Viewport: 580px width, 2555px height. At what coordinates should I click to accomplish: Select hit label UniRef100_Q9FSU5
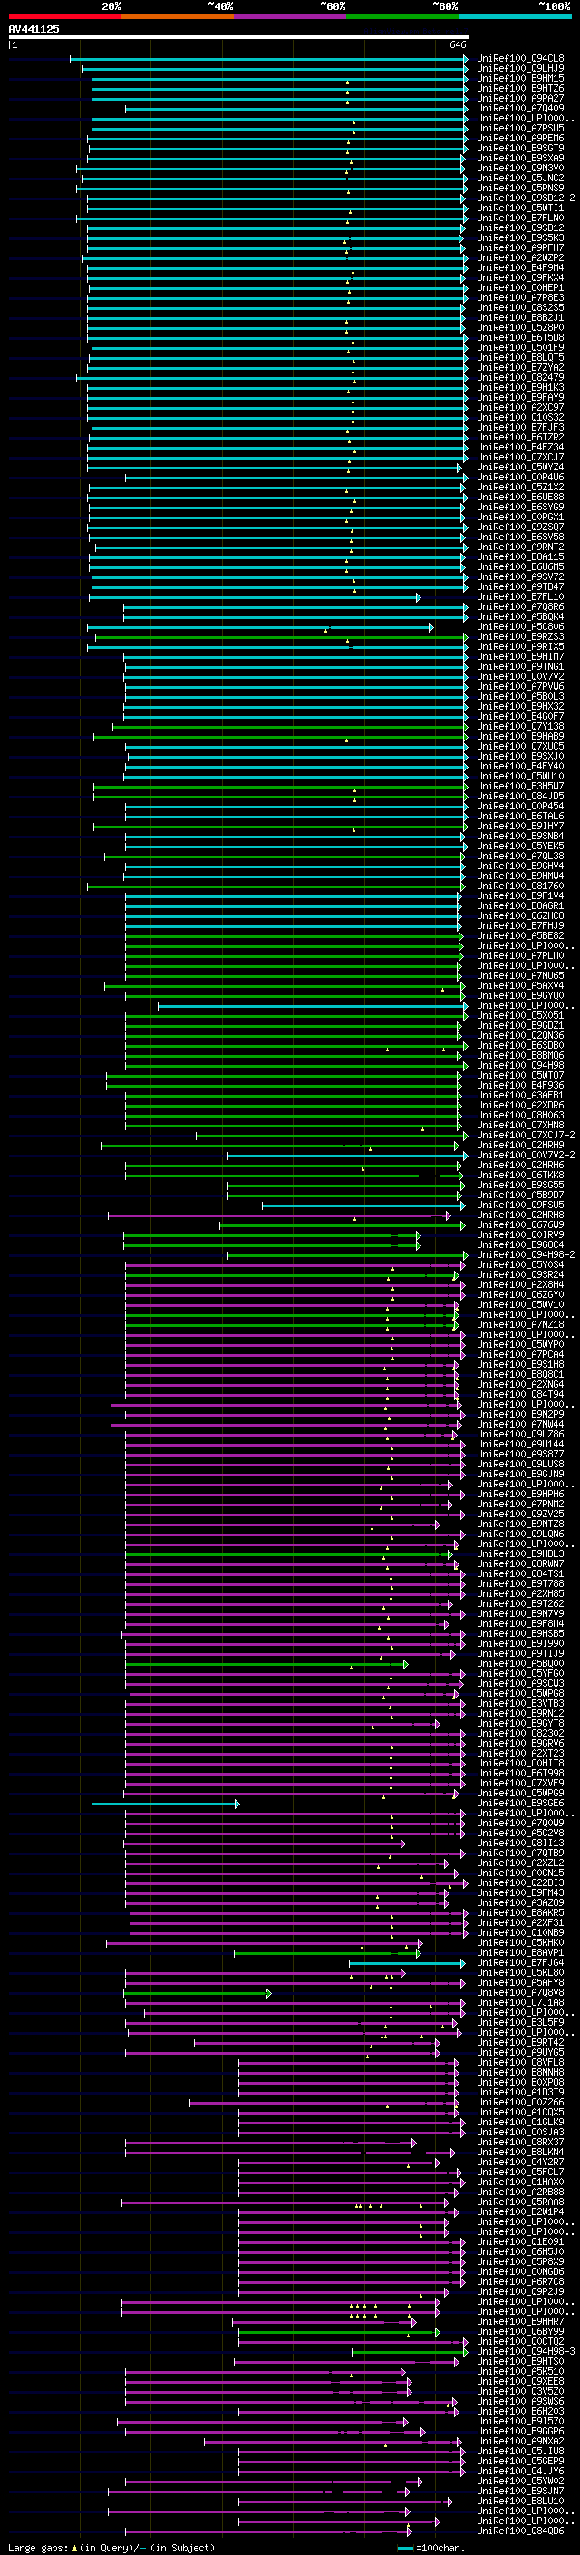pos(520,1205)
